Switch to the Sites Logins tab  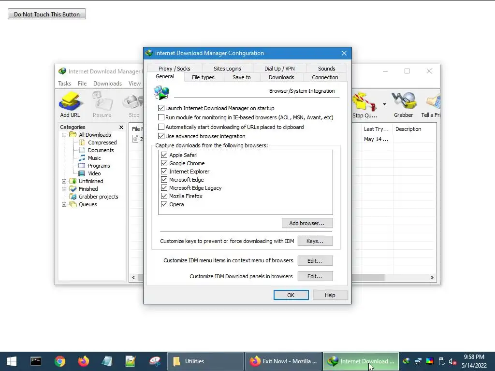point(227,69)
